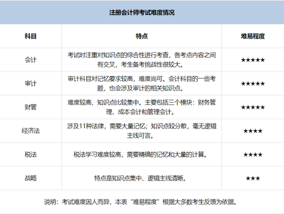Click the table title 注册会计师考试难度情况

[142, 12]
